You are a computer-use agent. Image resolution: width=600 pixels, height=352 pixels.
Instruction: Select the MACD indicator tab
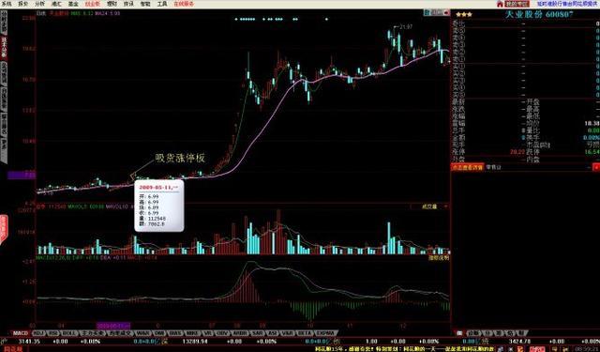click(x=21, y=333)
